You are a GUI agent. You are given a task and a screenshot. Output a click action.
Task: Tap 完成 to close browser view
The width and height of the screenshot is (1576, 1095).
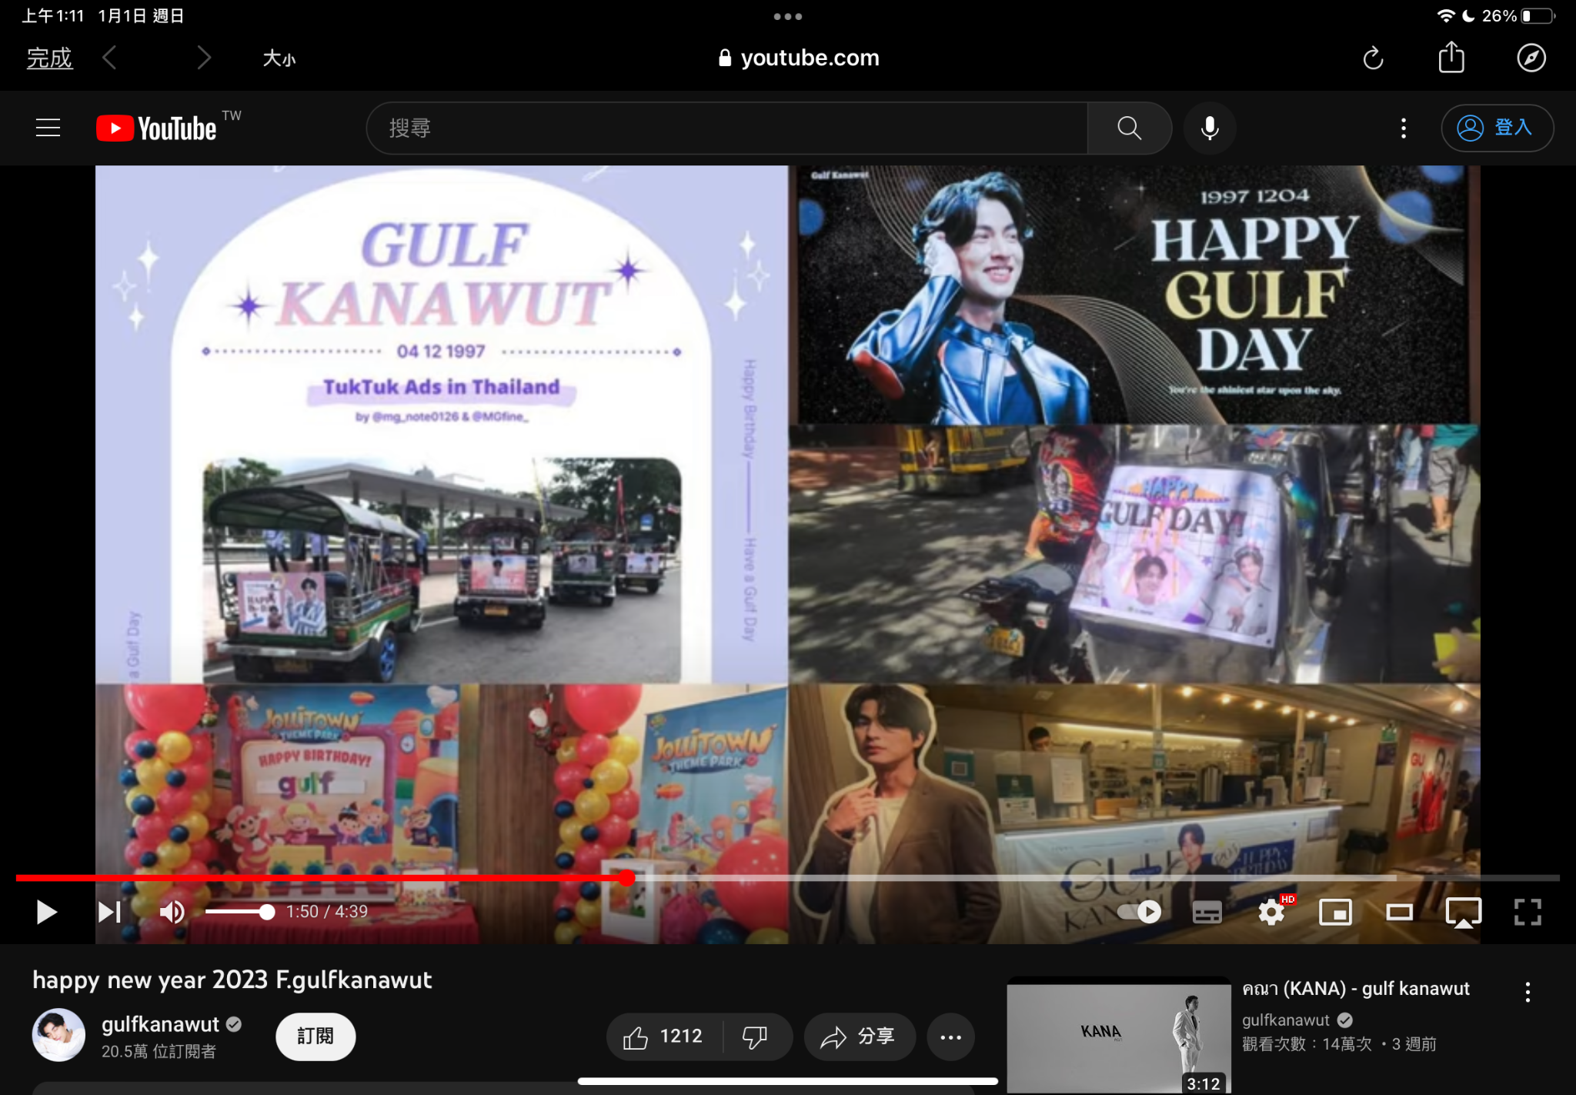point(49,58)
